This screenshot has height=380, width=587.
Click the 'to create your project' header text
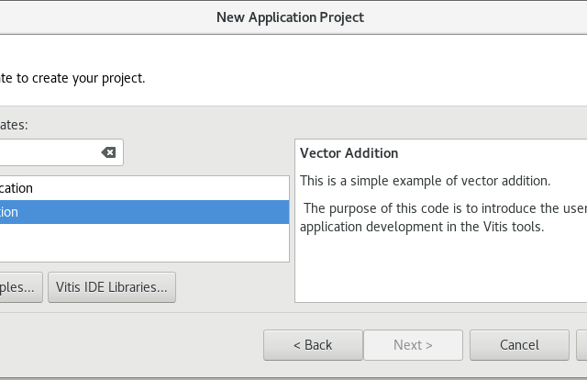click(x=73, y=78)
